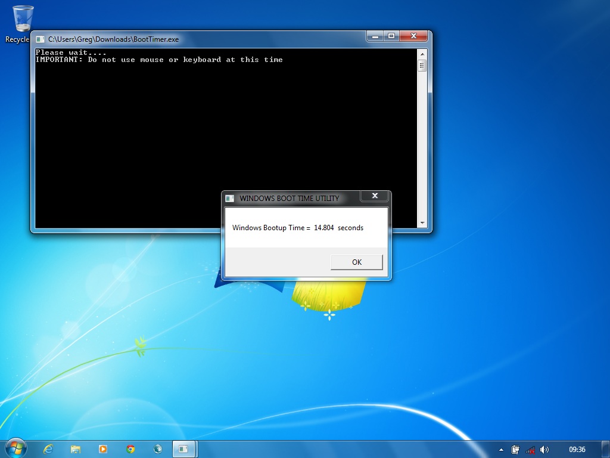
Task: Click the console scrollbar up arrow
Action: point(422,54)
